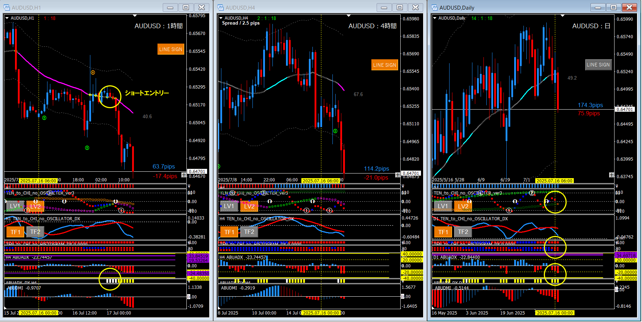Image resolution: width=642 pixels, height=322 pixels.
Task: Toggle TF1 on the H1 chart
Action: (15, 232)
